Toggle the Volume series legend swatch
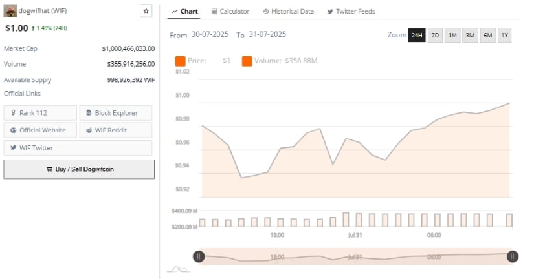 (247, 61)
